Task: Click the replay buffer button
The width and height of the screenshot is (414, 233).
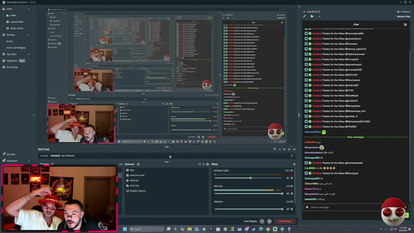Action: click(269, 221)
